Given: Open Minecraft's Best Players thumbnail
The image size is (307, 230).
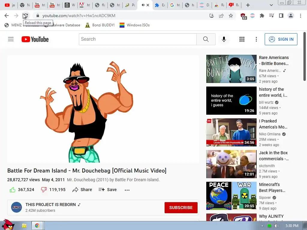Looking at the screenshot, I should click(x=231, y=196).
